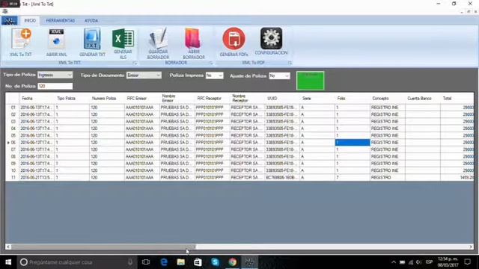Image resolution: width=479 pixels, height=269 pixels.
Task: Open Windows Store from taskbar
Action: click(x=198, y=262)
